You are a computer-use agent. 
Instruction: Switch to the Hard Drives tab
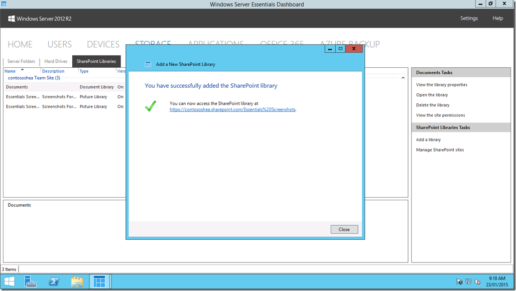(x=55, y=61)
